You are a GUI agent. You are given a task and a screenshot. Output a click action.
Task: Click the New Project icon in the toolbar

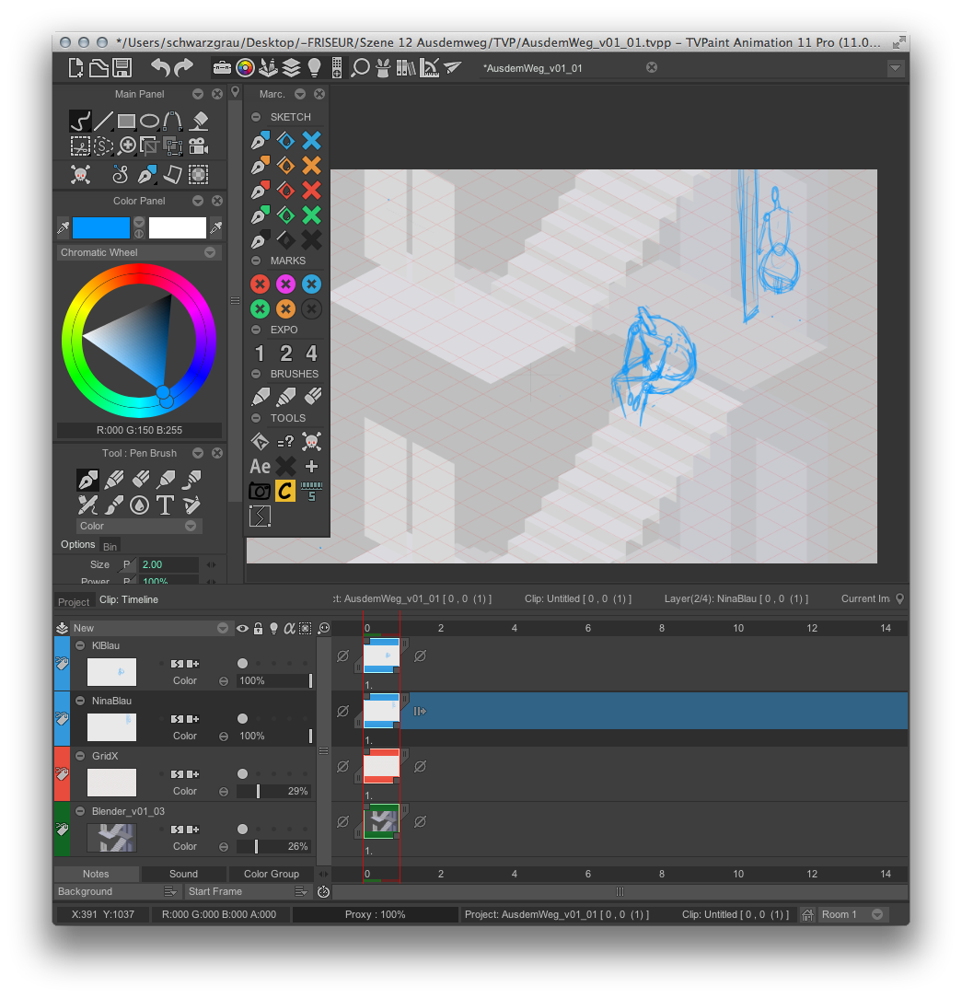75,67
